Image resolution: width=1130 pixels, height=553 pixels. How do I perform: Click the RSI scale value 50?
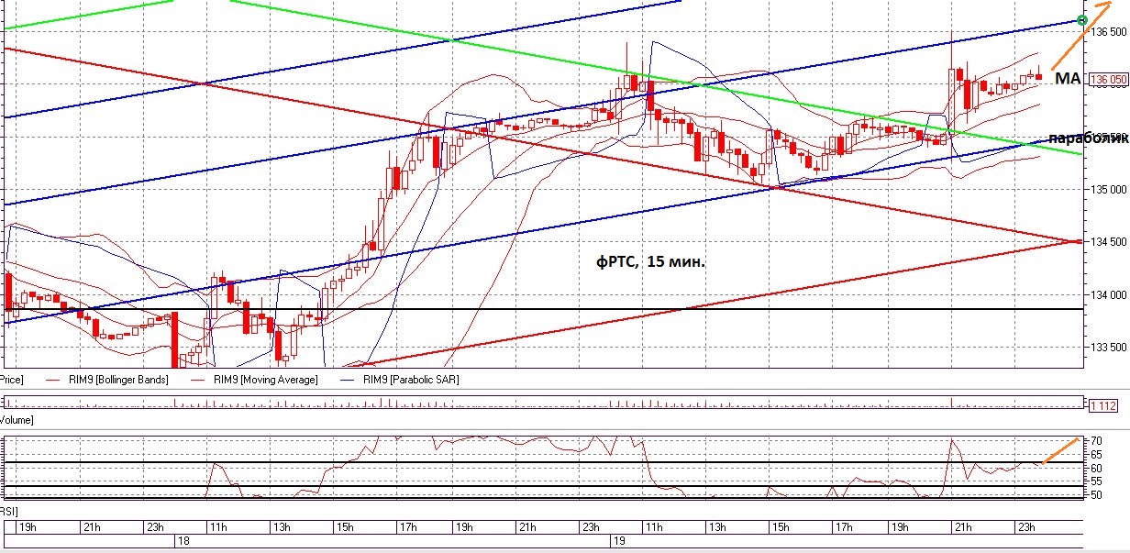coord(1096,494)
